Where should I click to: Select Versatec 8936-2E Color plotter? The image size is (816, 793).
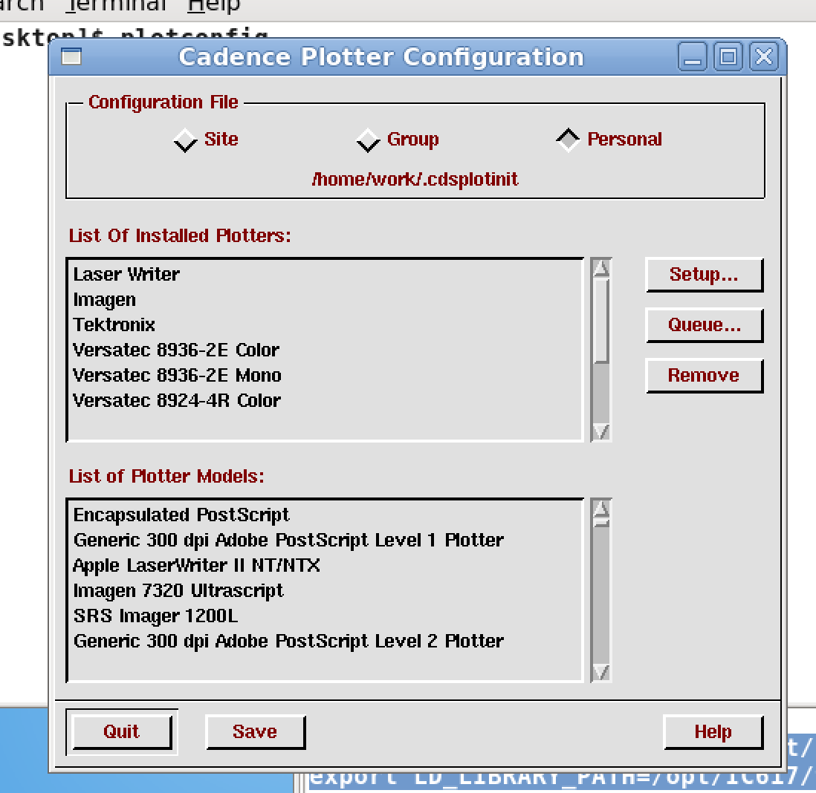pyautogui.click(x=326, y=350)
